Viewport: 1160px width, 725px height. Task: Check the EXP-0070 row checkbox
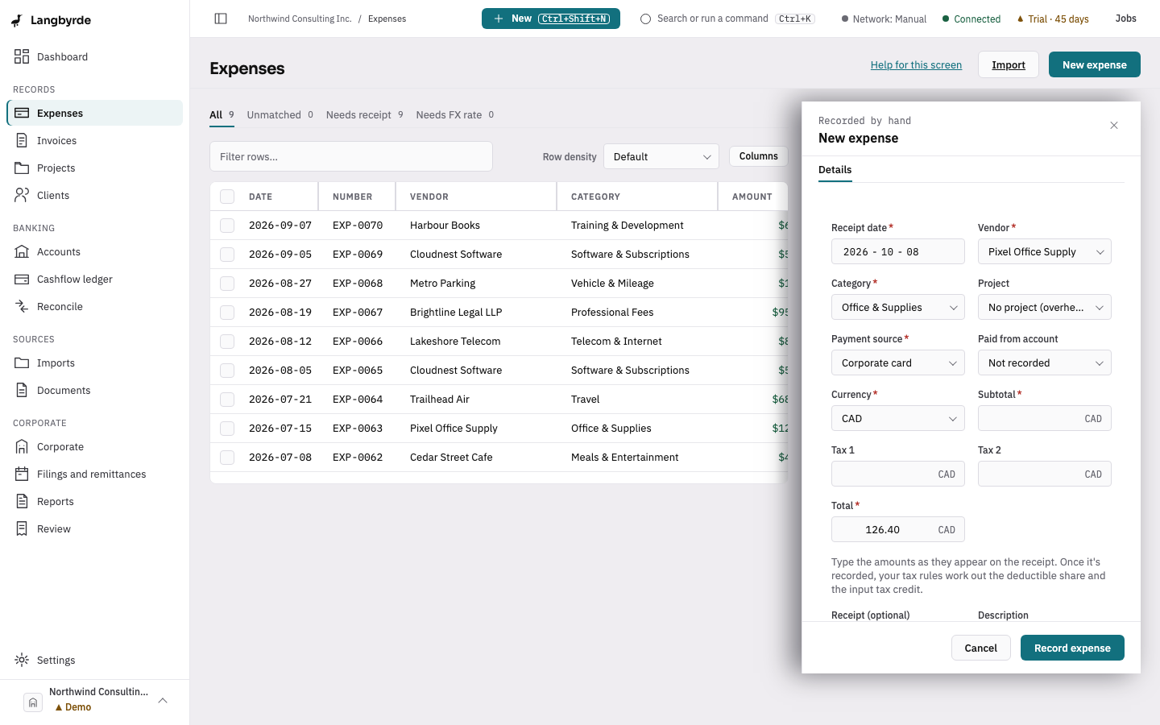pos(227,226)
